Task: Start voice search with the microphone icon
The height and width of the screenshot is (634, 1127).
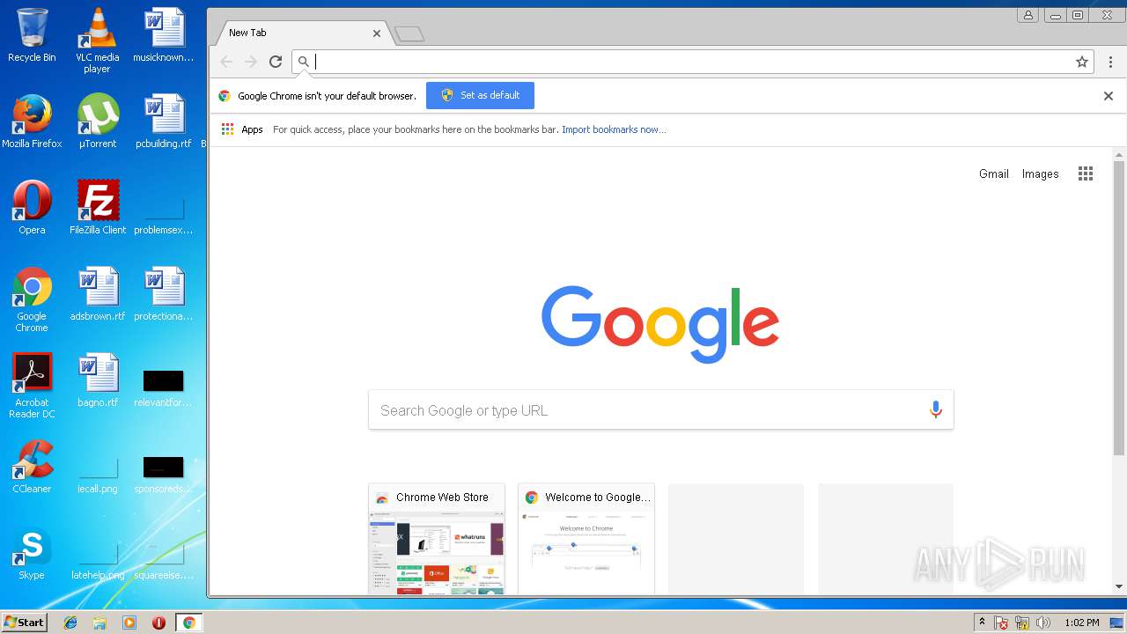Action: 935,409
